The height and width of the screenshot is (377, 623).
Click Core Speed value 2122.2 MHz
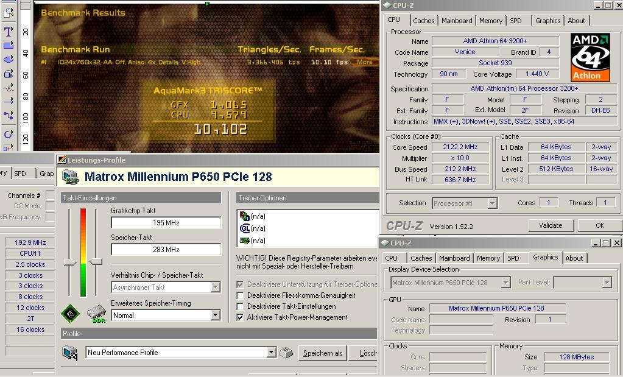460,147
